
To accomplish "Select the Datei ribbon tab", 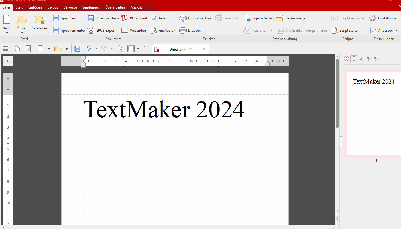I will tap(6, 7).
